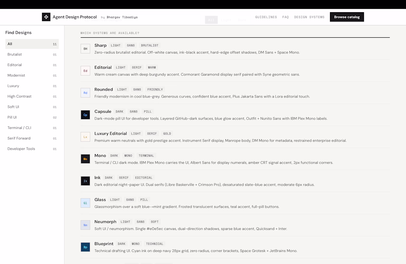Click the Agent Design Protocol logo icon

pos(46,17)
